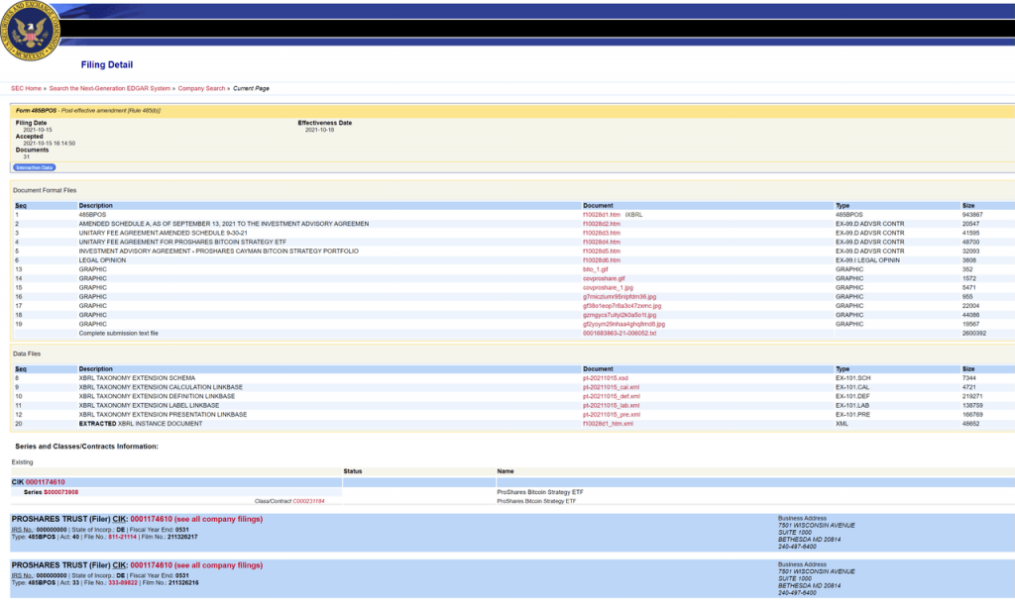Go to SEC Home breadcrumb link
The height and width of the screenshot is (605, 1015).
(x=26, y=88)
